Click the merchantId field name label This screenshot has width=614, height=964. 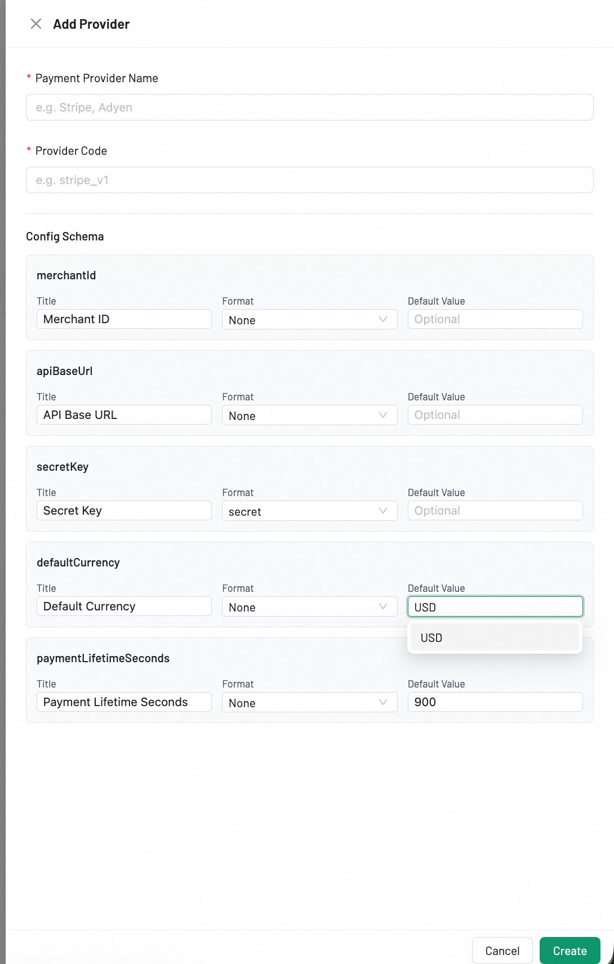point(66,275)
